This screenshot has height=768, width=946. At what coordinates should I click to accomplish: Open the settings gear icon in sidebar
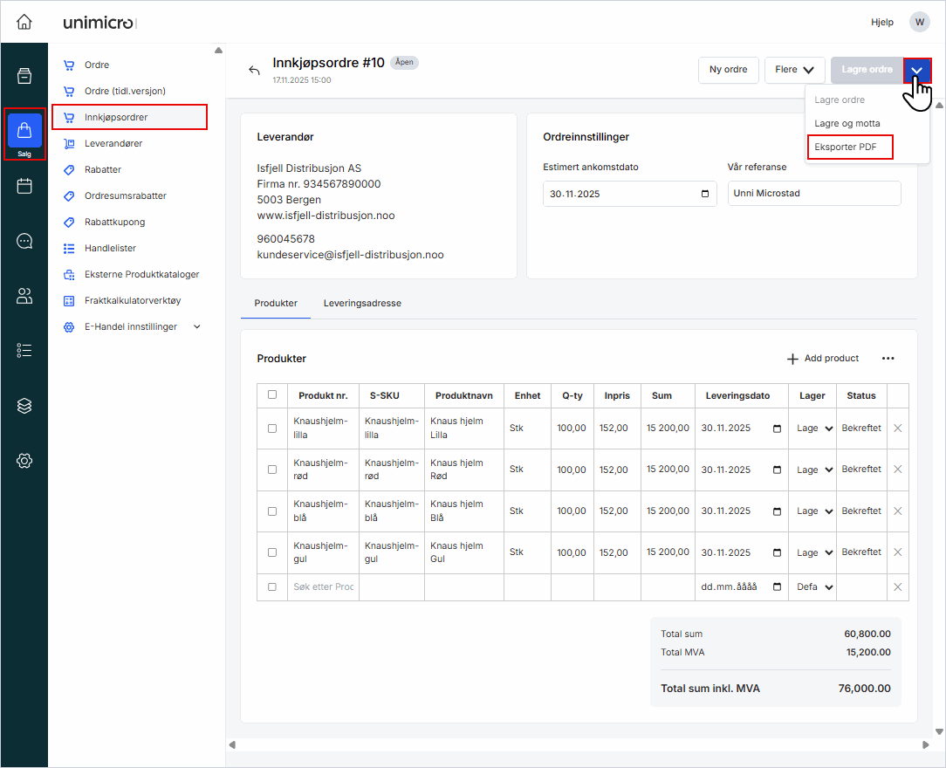(x=24, y=461)
